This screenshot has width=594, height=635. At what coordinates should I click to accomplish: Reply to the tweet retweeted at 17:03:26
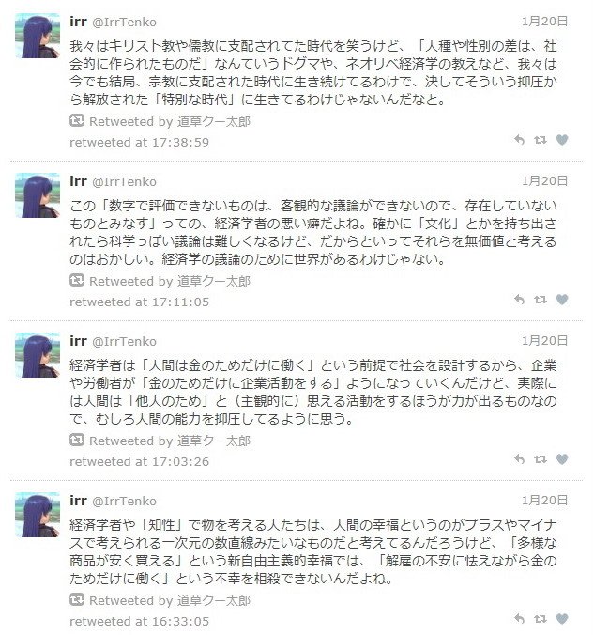[x=519, y=459]
